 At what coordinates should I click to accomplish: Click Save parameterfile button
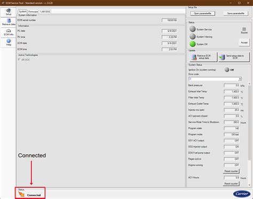(236, 13)
